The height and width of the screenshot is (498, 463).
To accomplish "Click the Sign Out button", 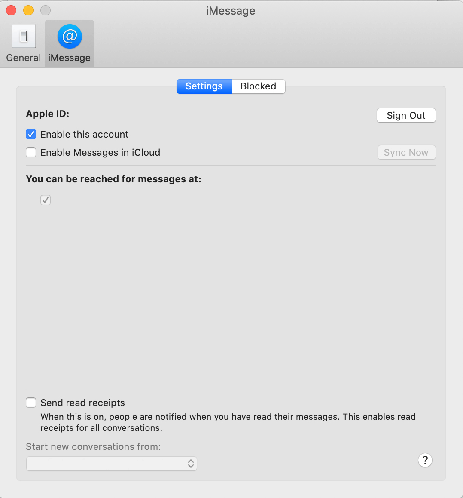I will [x=406, y=115].
